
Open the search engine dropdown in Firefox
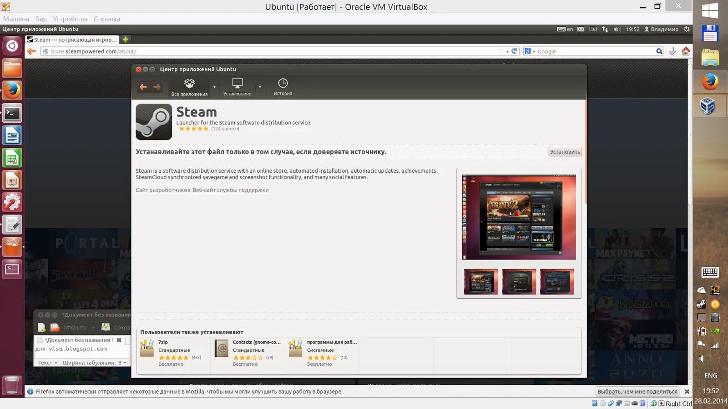coord(530,51)
